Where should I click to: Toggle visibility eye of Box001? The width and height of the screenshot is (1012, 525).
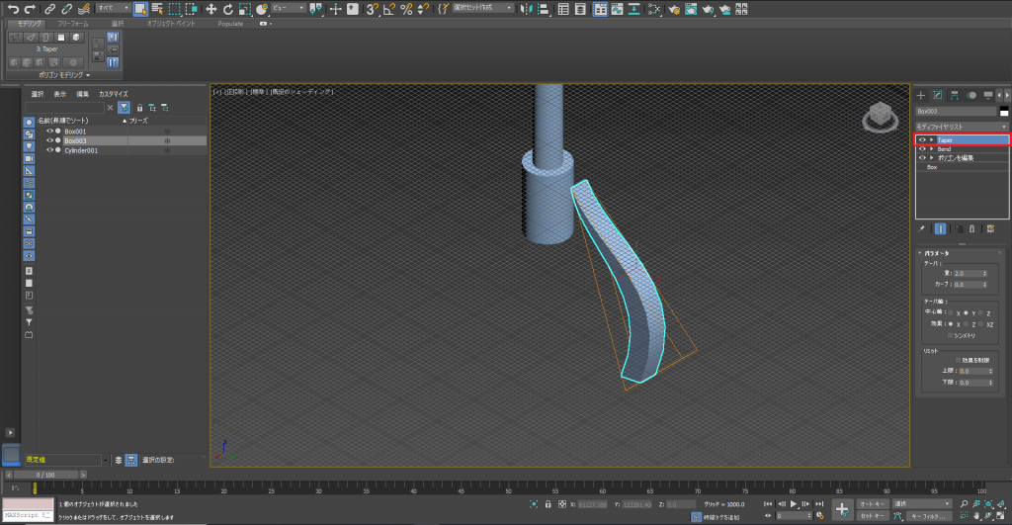coord(49,131)
